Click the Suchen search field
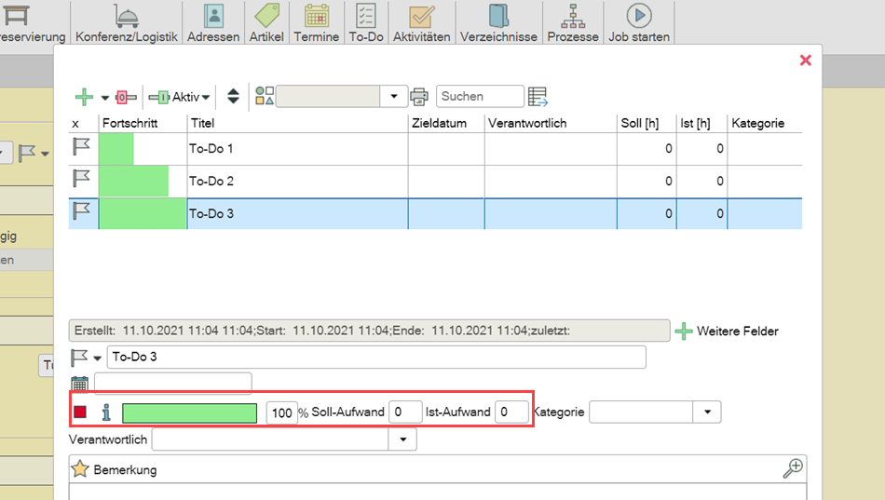Screen dimensions: 885x500 480,97
